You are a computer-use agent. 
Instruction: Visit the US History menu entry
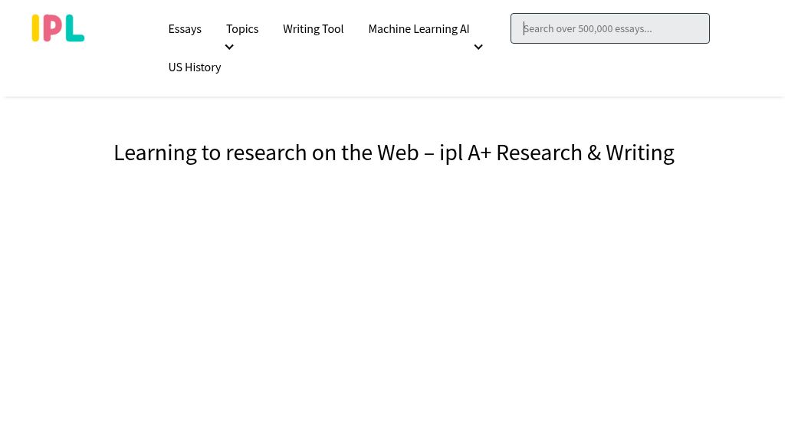[x=195, y=67]
